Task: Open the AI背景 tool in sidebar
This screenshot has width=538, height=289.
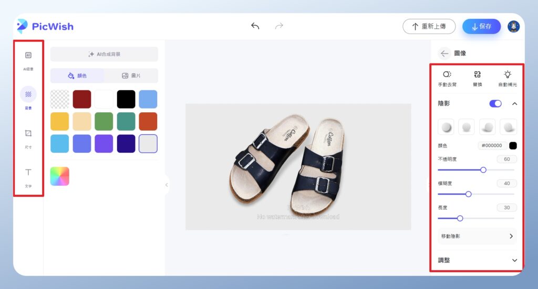Action: [x=28, y=60]
